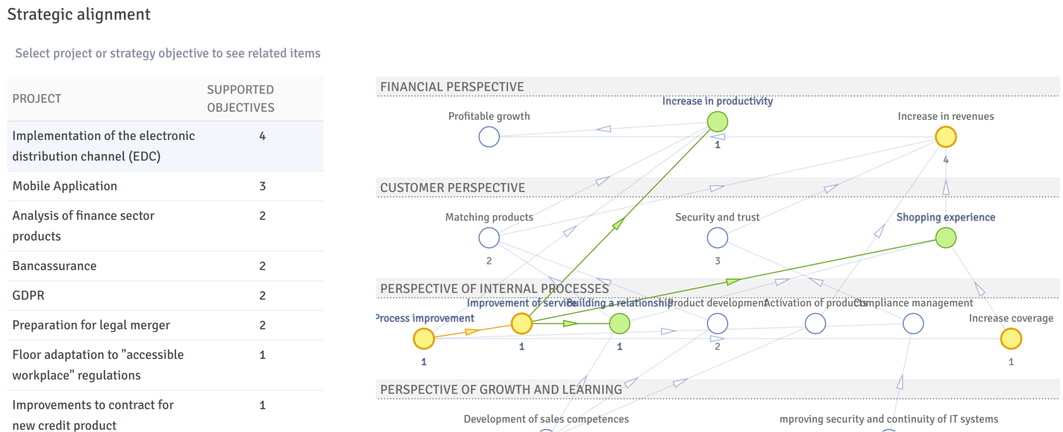Select Analysis of finance sector products row

(165, 226)
